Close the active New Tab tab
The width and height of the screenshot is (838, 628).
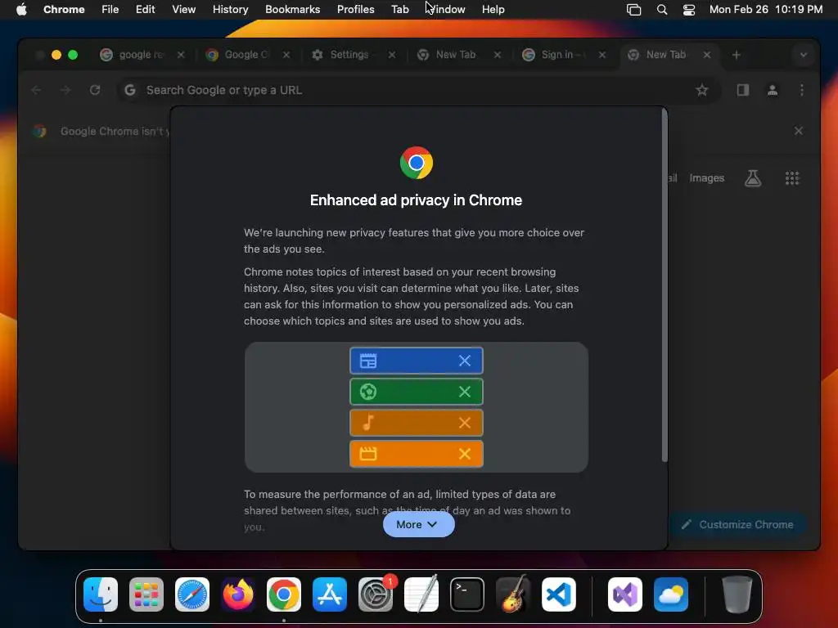pyautogui.click(x=707, y=55)
